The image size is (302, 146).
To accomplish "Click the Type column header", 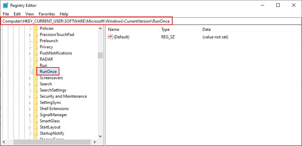I will [180, 29].
